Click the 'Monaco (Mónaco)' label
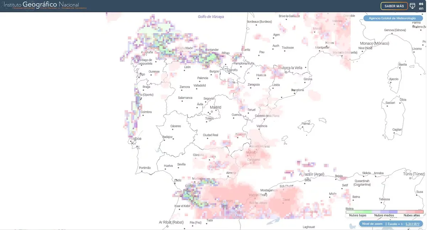Viewport: 427px width, 230px height. click(375, 43)
